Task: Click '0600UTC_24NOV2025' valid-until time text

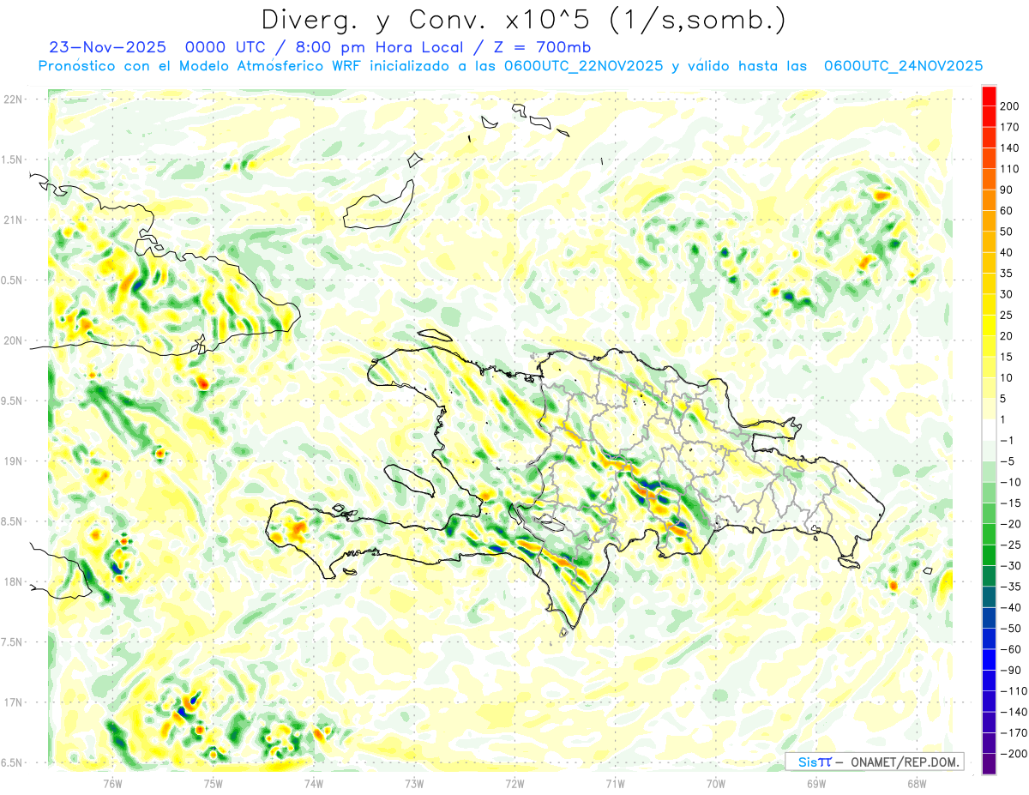Action: point(903,66)
